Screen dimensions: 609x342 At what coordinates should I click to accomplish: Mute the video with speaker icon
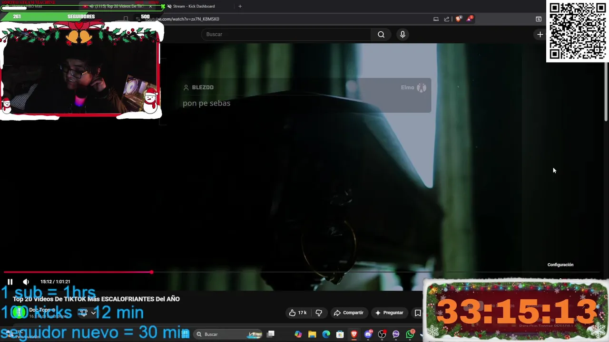pos(26,282)
